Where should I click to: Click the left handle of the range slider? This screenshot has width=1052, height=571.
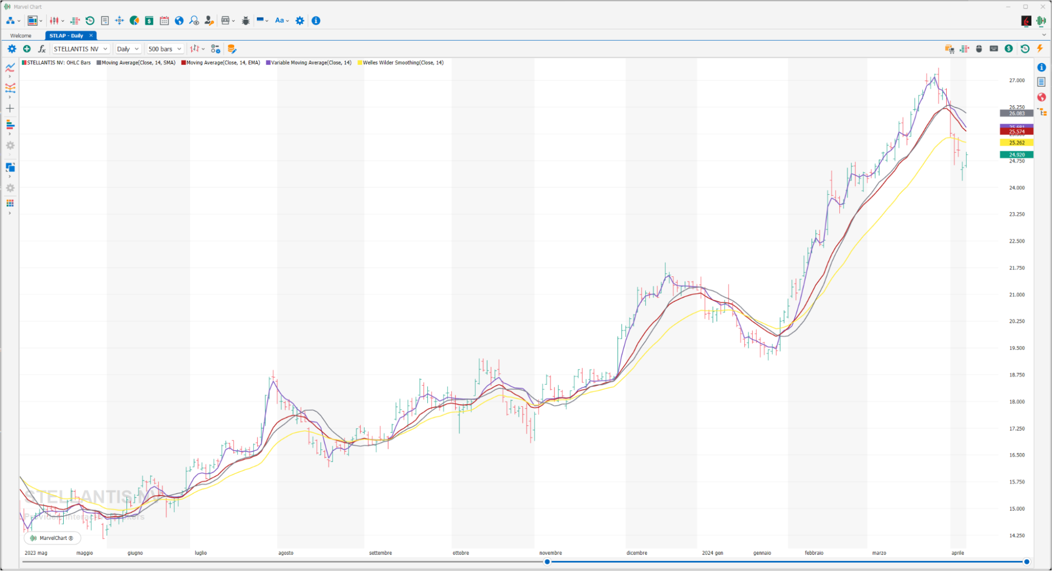547,562
